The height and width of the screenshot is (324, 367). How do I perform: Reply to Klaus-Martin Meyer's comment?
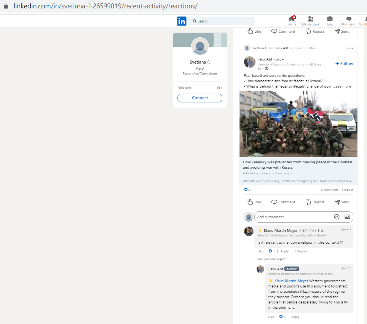coord(285,251)
